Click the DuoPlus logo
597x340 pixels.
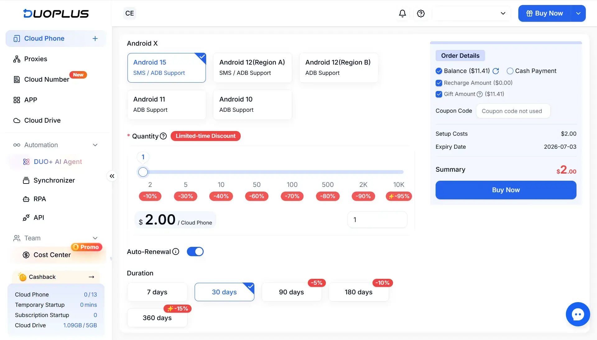56,13
